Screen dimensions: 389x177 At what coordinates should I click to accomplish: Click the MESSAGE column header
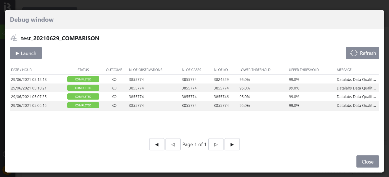[344, 70]
